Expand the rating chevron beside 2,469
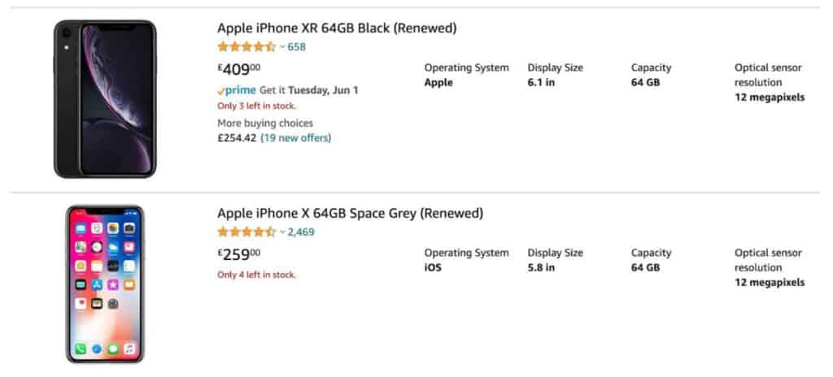The height and width of the screenshot is (377, 833). (x=282, y=232)
